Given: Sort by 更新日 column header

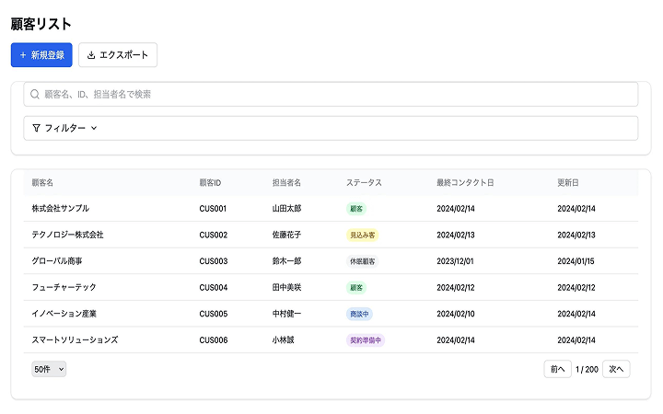Looking at the screenshot, I should tap(568, 183).
